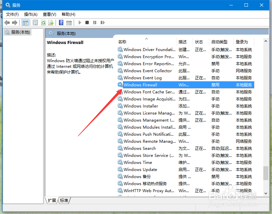Click the Services title bar app icon

pyautogui.click(x=8, y=5)
